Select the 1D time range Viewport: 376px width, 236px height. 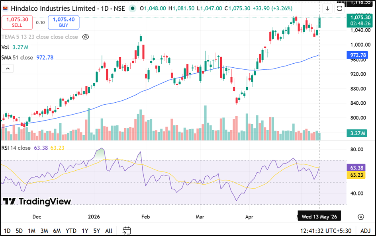pos(7,231)
